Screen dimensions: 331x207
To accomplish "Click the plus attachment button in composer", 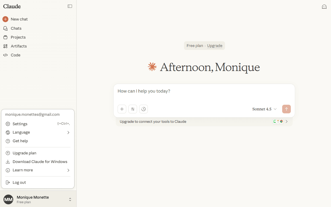I will pos(122,109).
